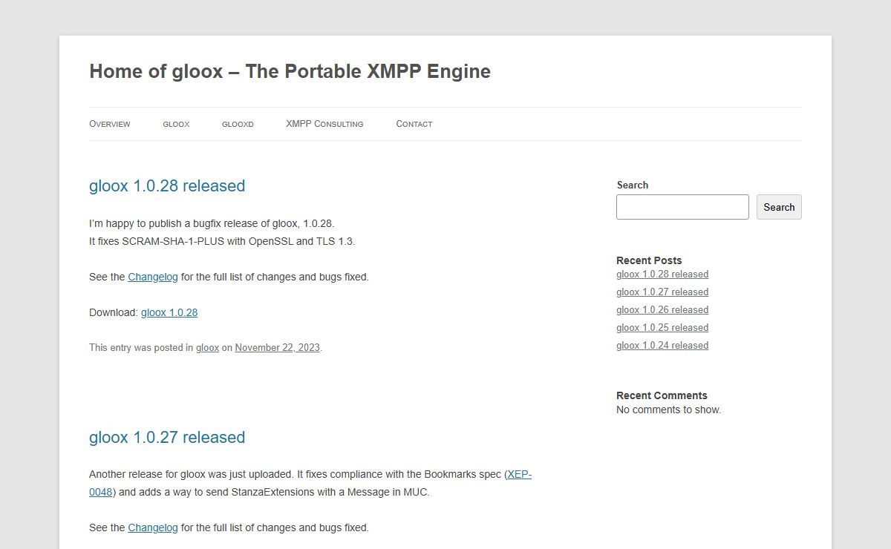Open the November 22, 2023 date link
The image size is (891, 549).
(277, 347)
